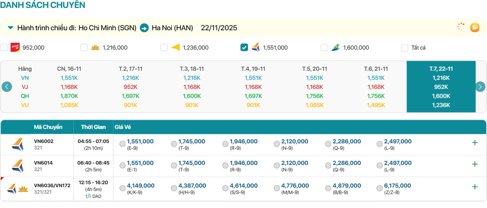Click the arrow icon between SGN and HAN
This screenshot has height=208, width=487.
point(144,28)
